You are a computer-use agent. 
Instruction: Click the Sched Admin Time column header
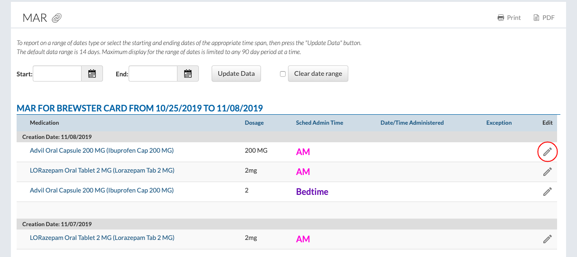319,123
